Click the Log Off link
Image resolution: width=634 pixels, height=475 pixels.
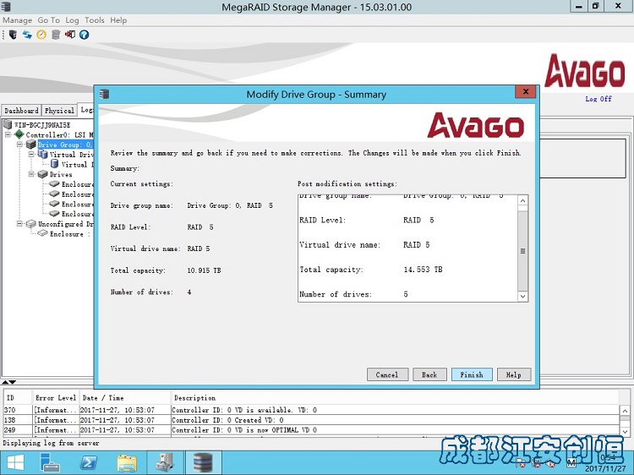point(598,99)
